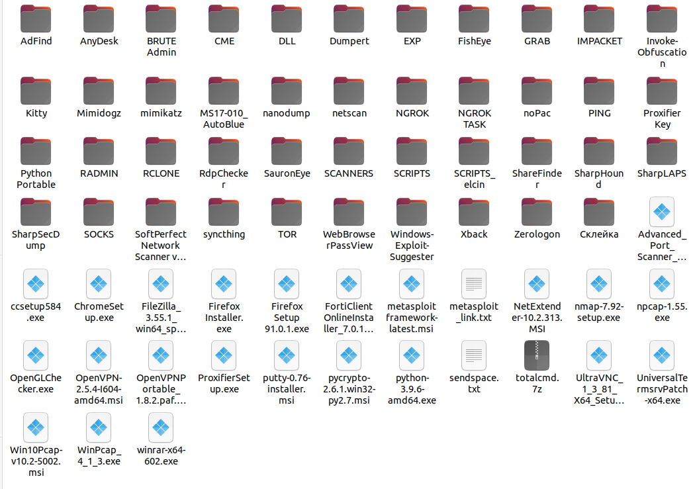Click the SoftPerfect Network Scanner folder

[x=162, y=212]
